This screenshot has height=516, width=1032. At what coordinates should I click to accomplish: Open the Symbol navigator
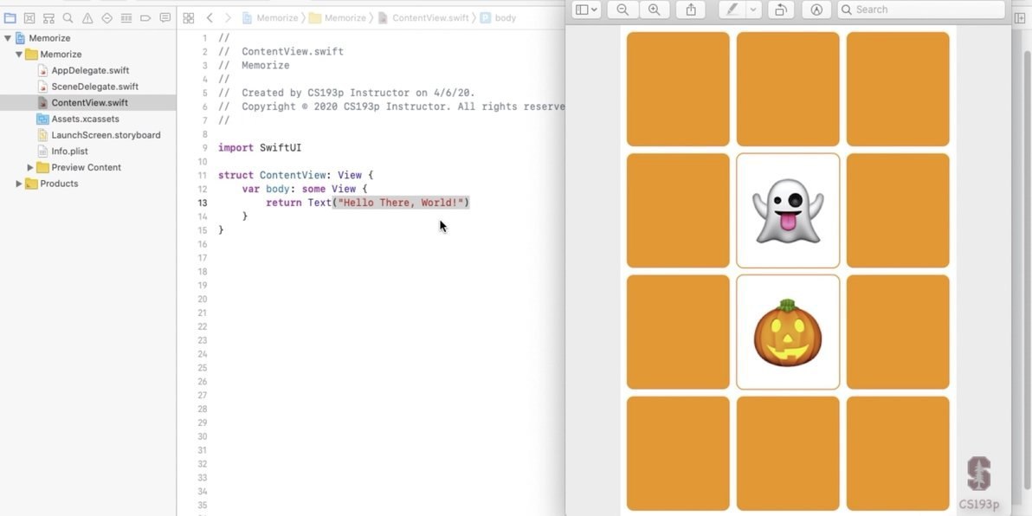click(x=48, y=18)
